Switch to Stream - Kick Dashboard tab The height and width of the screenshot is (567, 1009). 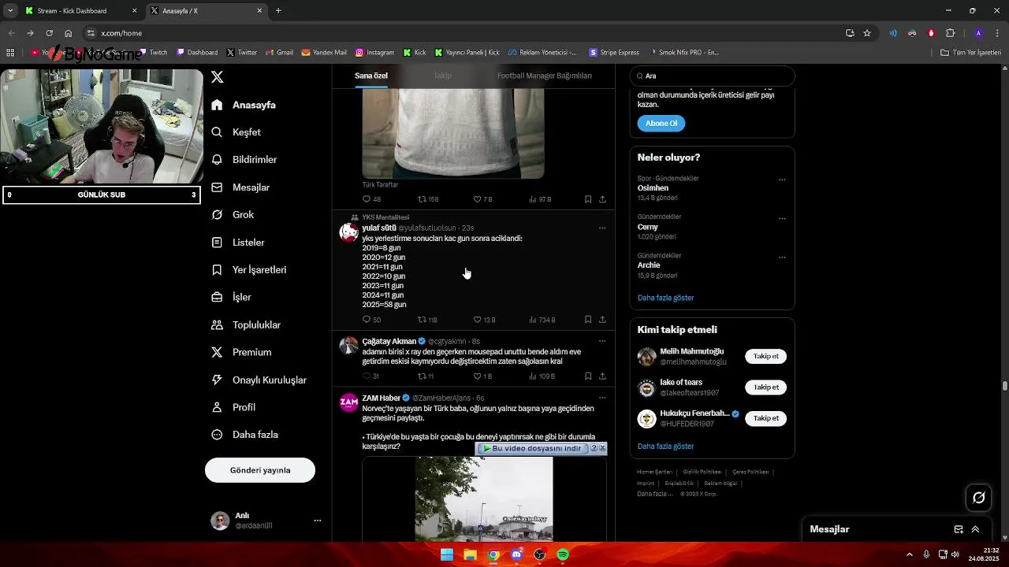tap(80, 11)
